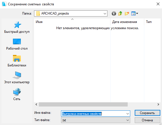Screen dimensions: 162x125
Task: Click the horizontal scrollbar right arrow
Action: [158, 105]
